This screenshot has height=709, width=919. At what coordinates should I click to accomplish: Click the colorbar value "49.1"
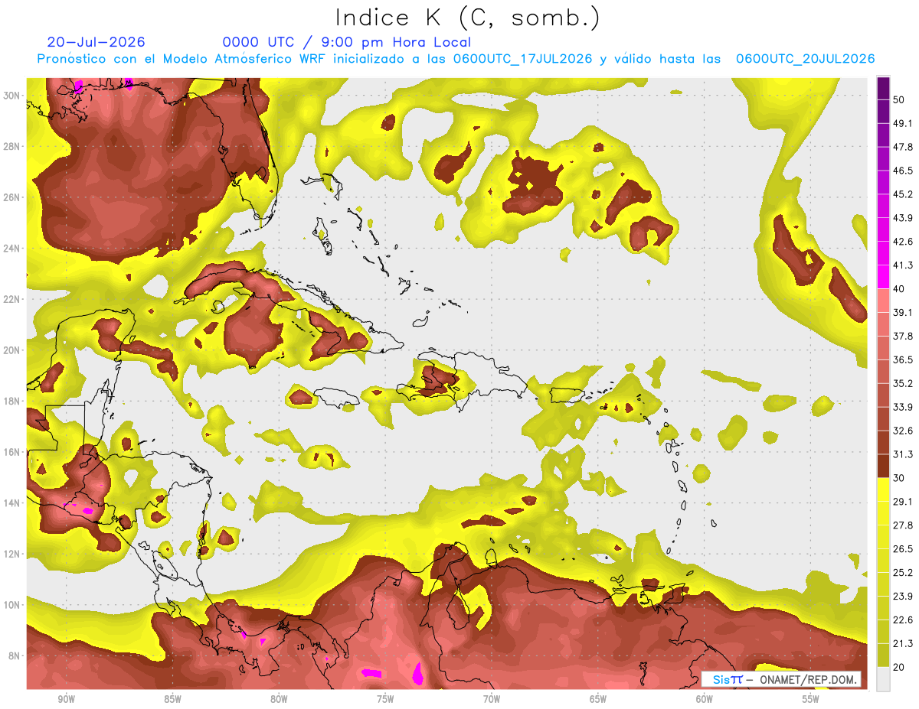point(902,124)
